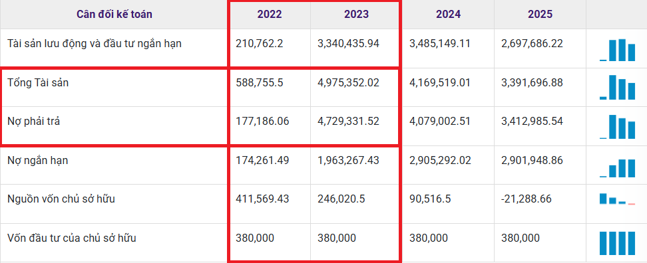Select the 2023 column header
Image resolution: width=647 pixels, height=263 pixels.
(357, 15)
